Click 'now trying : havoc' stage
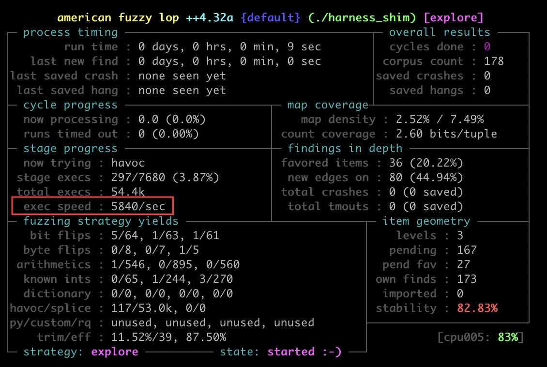547x367 pixels. [x=84, y=163]
